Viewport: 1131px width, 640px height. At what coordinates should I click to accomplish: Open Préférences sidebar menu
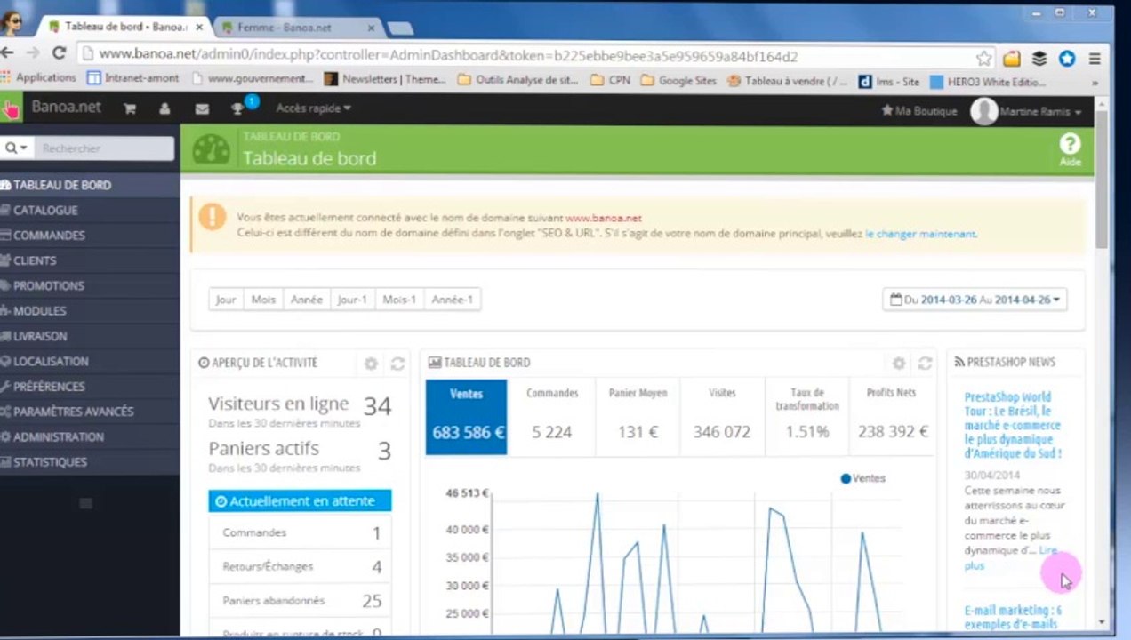90,387
